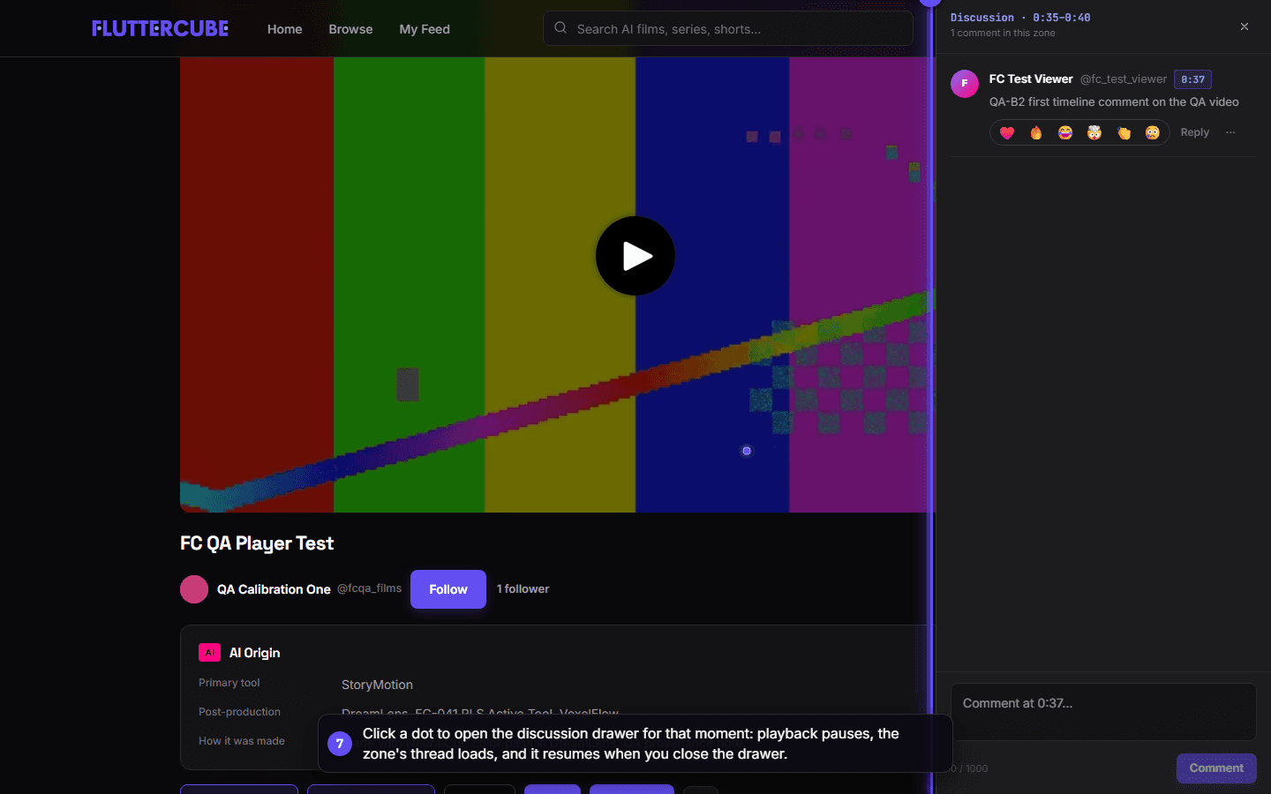Click the 'Primary tool' label
Image resolution: width=1271 pixels, height=794 pixels.
pyautogui.click(x=229, y=683)
